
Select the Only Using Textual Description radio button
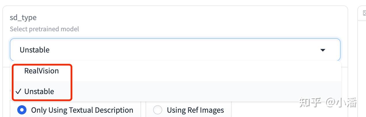pos(22,110)
